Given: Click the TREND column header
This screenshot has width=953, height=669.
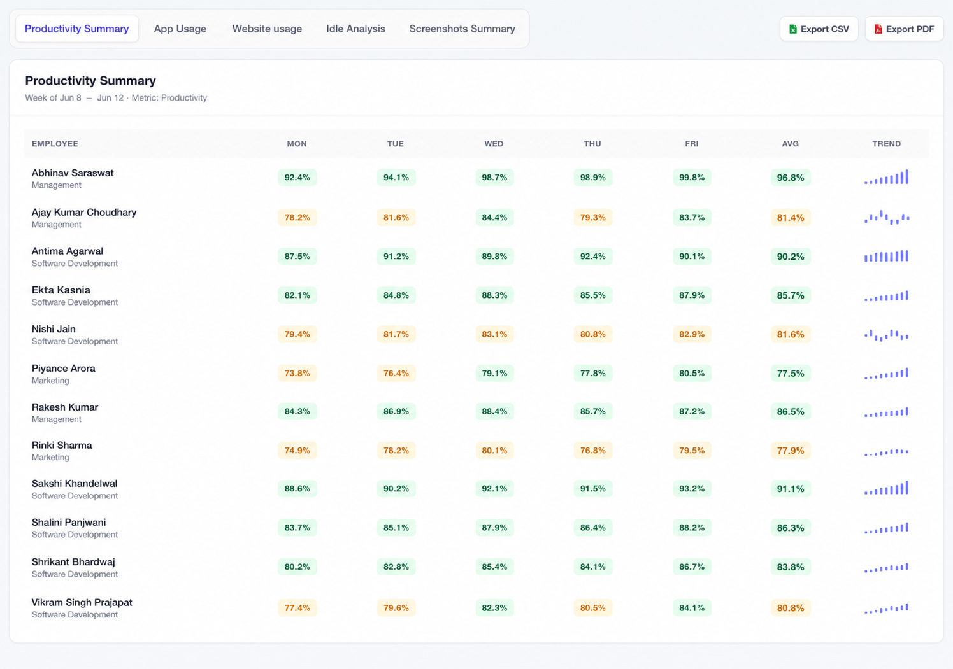Looking at the screenshot, I should pos(887,144).
